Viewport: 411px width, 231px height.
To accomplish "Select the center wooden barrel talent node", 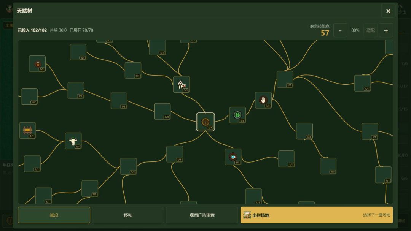I will coord(205,122).
